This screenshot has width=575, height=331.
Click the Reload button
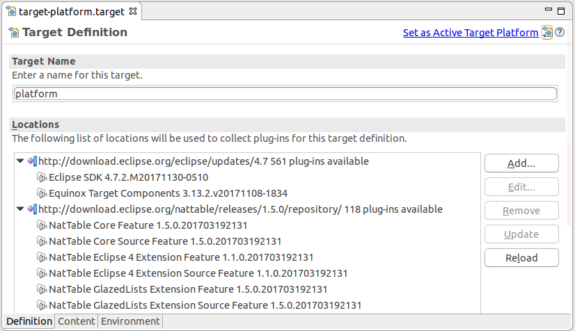point(521,258)
